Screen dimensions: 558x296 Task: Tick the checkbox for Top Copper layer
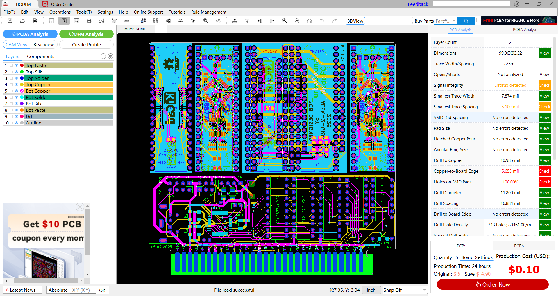11,84
